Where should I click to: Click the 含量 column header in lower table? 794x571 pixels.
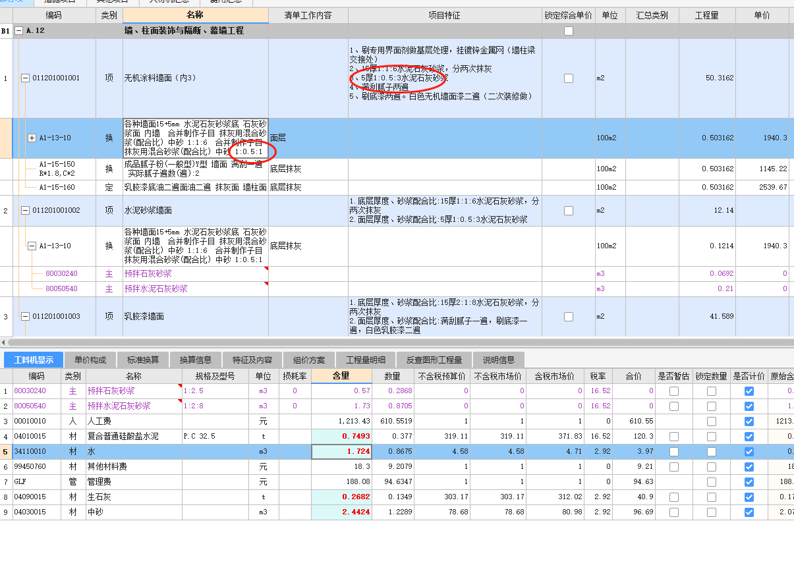(x=341, y=376)
